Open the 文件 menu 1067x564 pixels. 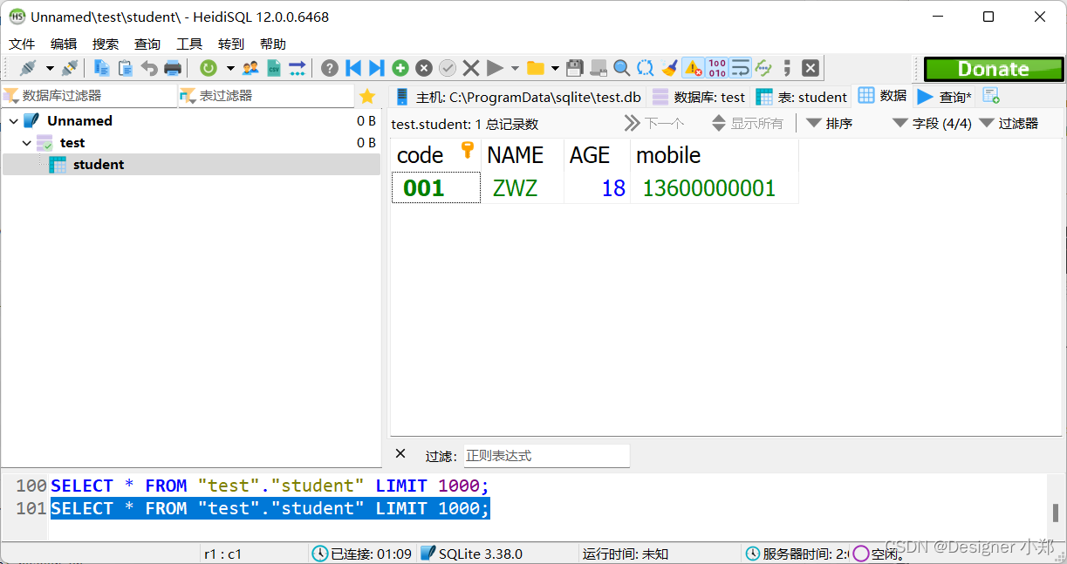[x=22, y=44]
